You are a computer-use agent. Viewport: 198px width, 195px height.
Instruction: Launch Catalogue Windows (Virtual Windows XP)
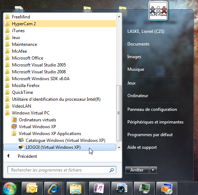pyautogui.click(x=60, y=140)
